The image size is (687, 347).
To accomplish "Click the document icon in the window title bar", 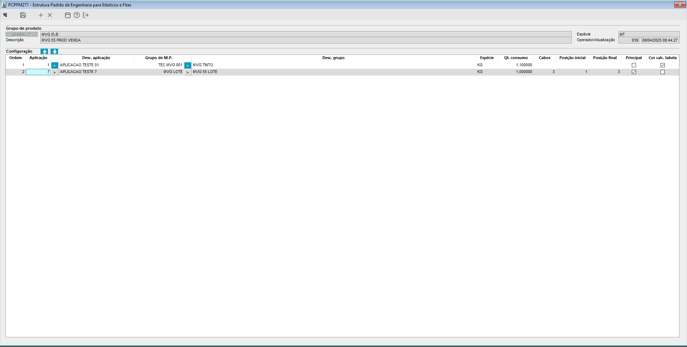I will [4, 5].
